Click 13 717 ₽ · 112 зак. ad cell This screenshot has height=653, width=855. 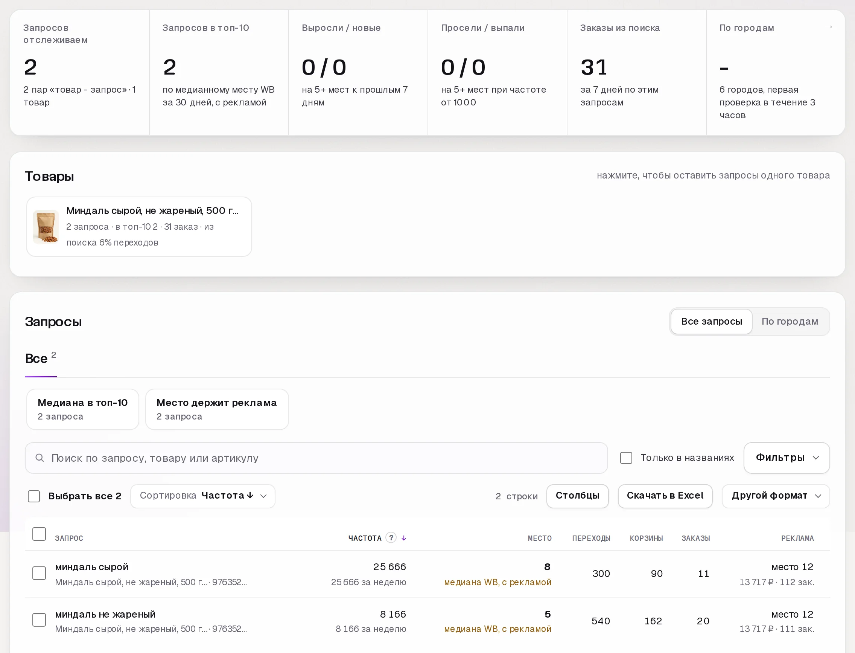click(777, 582)
